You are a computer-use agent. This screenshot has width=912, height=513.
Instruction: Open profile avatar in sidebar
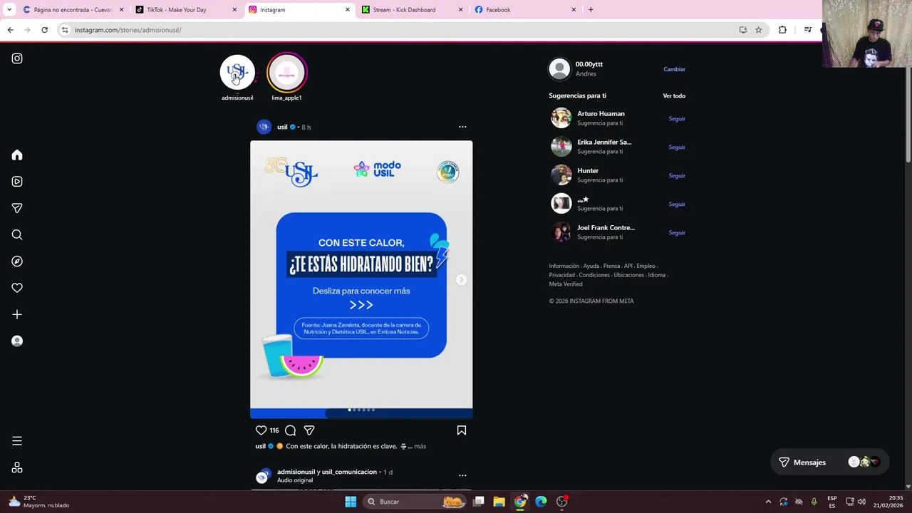(x=17, y=341)
